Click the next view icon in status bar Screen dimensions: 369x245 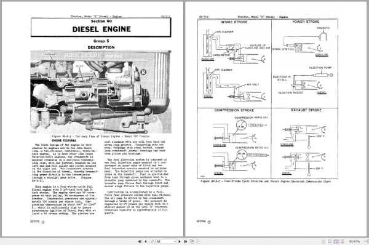click(x=198, y=241)
